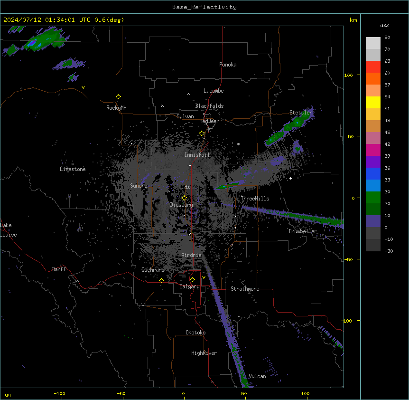Click the Strathmore city label
The width and height of the screenshot is (409, 400).
pyautogui.click(x=245, y=289)
